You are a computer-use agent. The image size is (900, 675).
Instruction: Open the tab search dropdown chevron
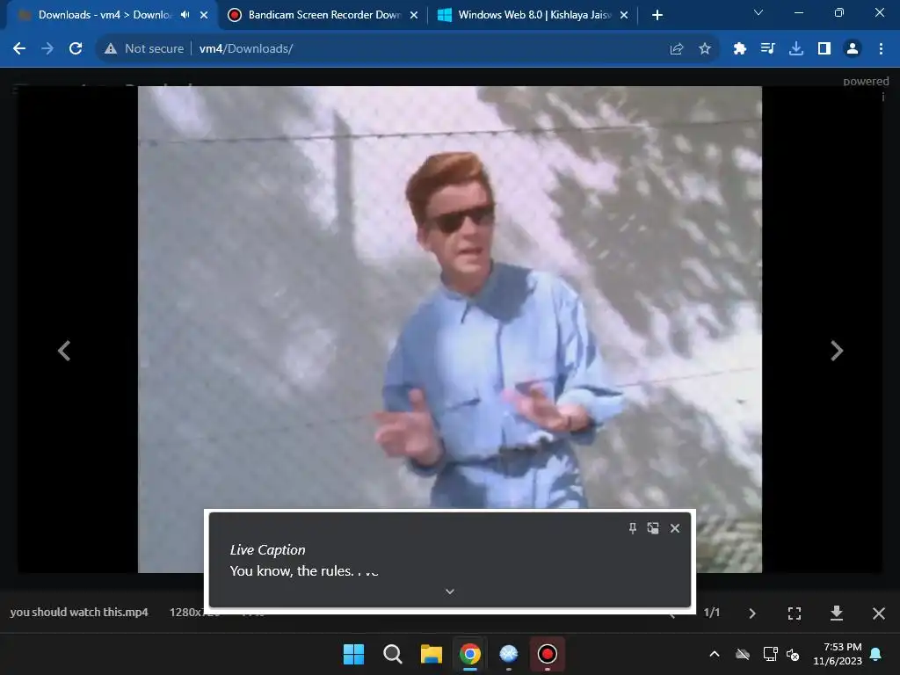(x=758, y=12)
